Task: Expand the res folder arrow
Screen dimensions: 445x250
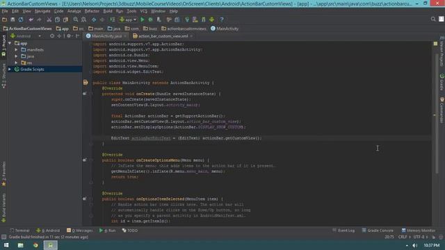Action: (x=16, y=62)
